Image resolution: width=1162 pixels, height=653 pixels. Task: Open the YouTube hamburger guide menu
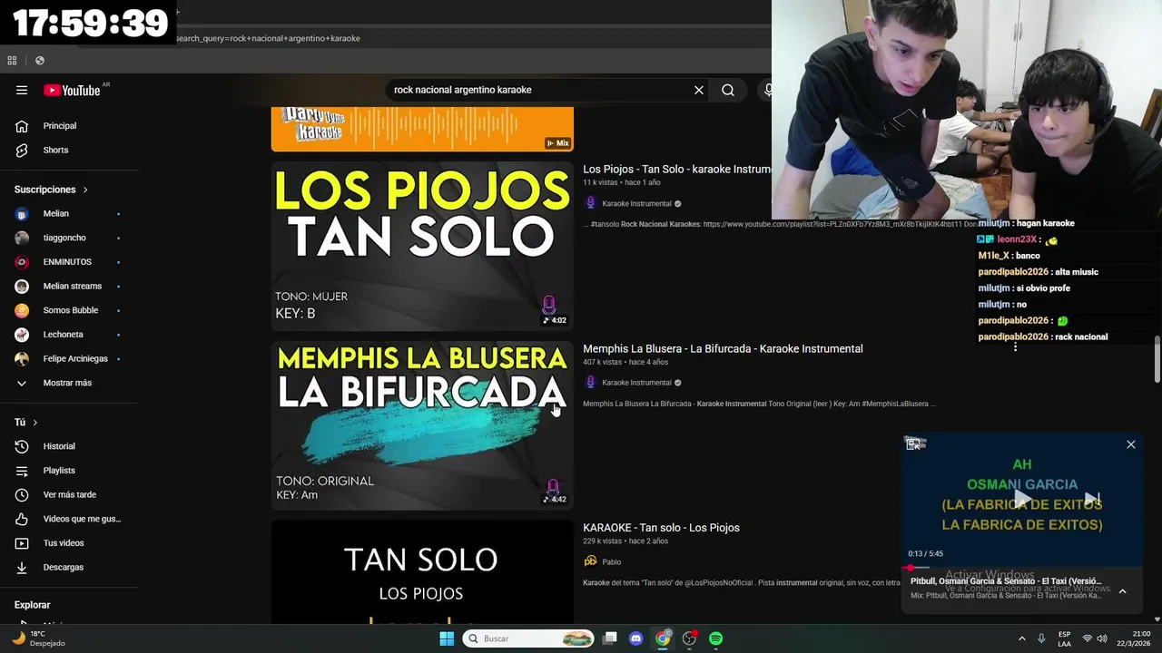22,90
